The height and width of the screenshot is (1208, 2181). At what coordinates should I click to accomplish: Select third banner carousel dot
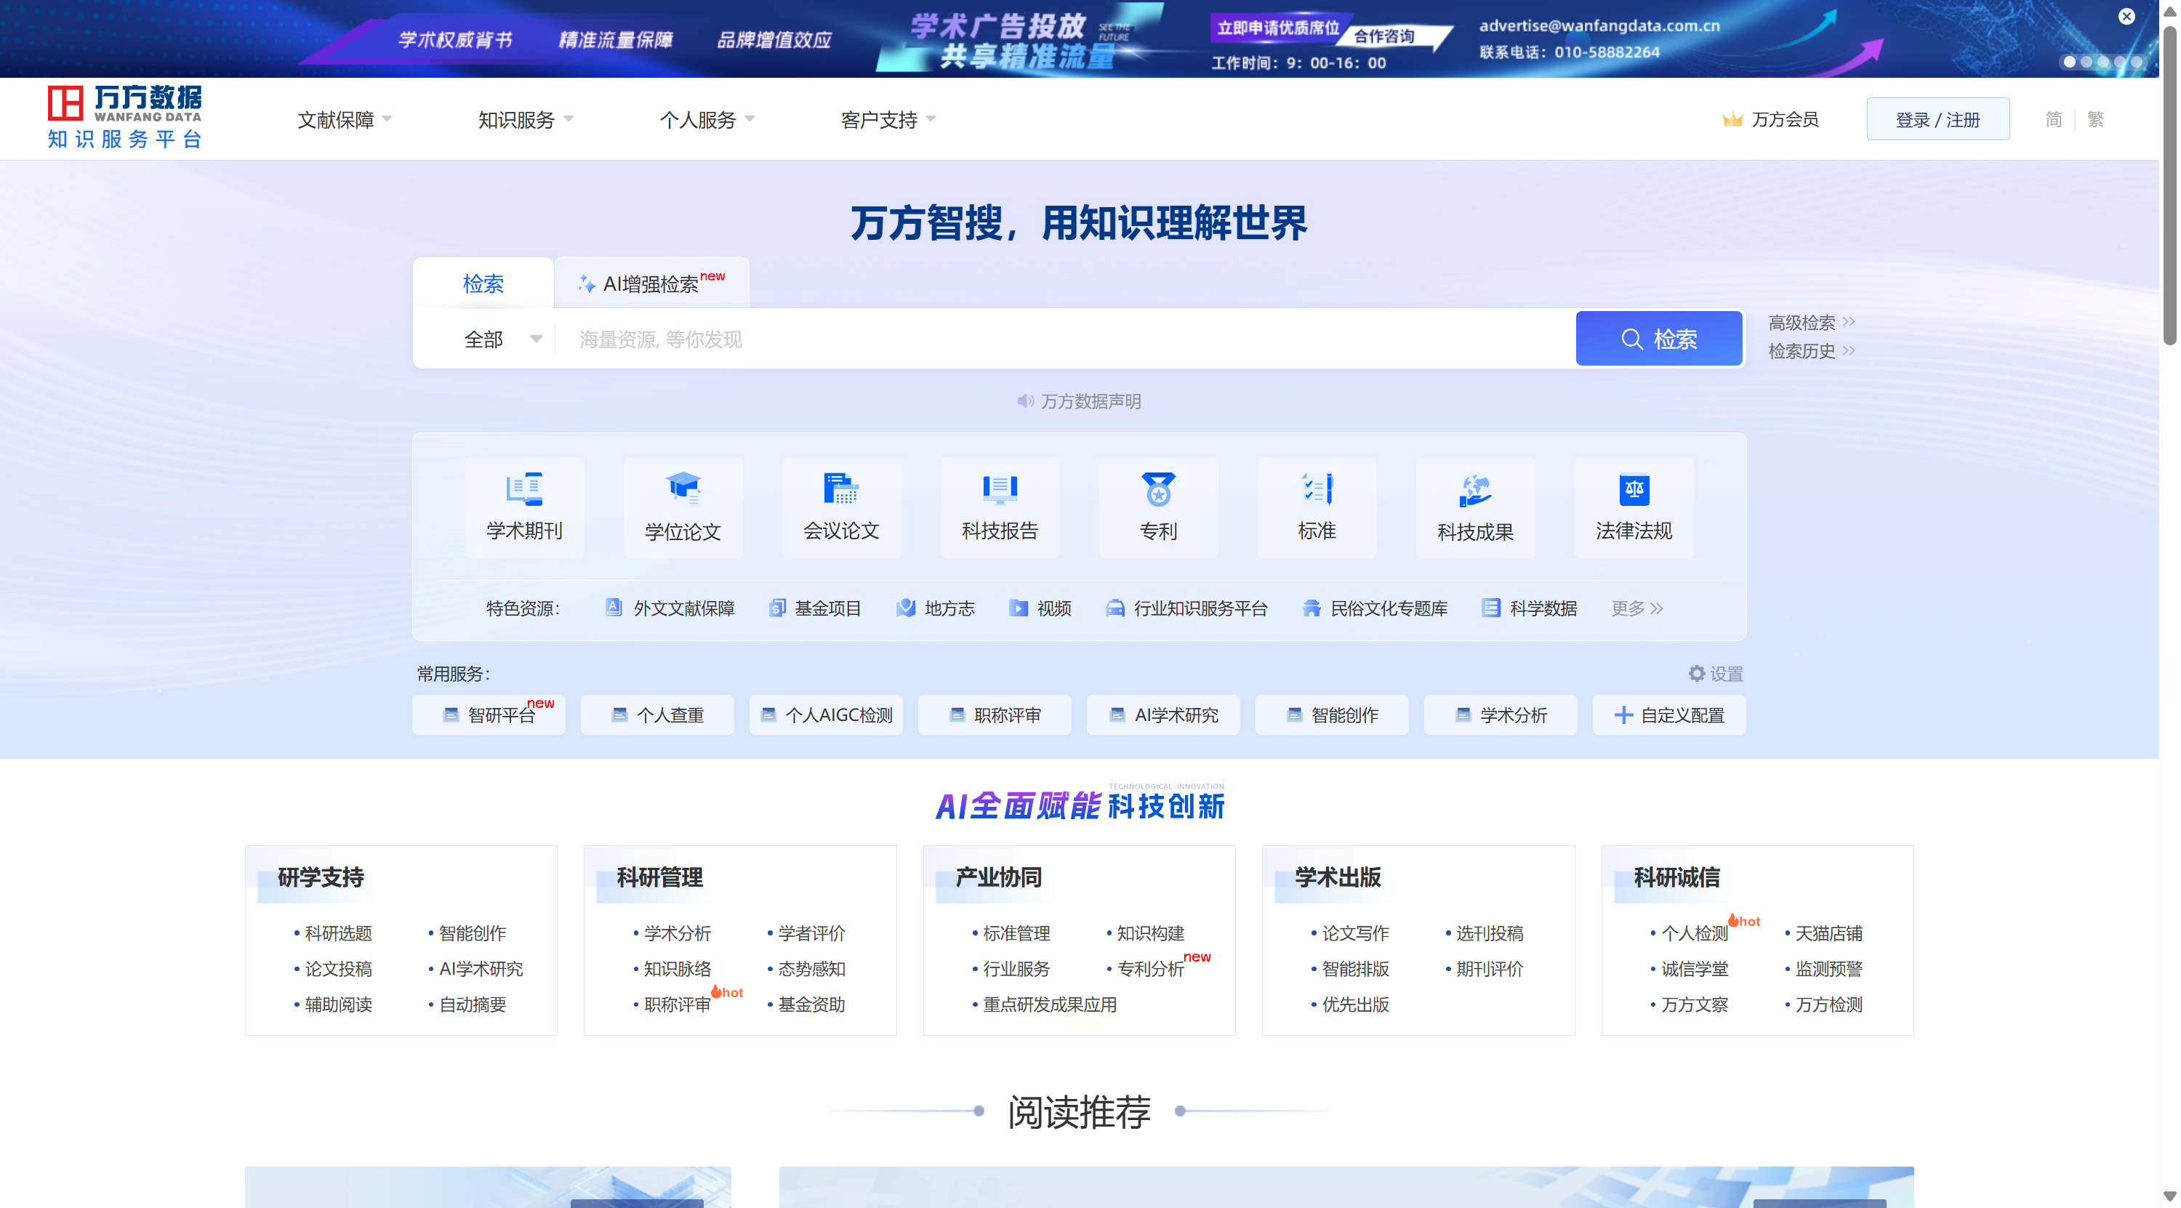(x=2102, y=62)
